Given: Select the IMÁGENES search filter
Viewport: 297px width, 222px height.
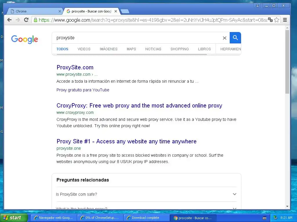Looking at the screenshot, I should pos(108,49).
